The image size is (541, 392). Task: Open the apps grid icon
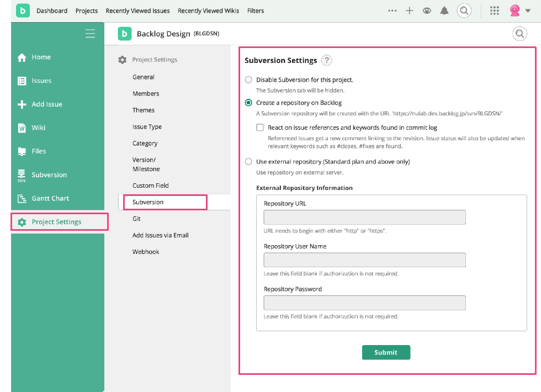(495, 10)
